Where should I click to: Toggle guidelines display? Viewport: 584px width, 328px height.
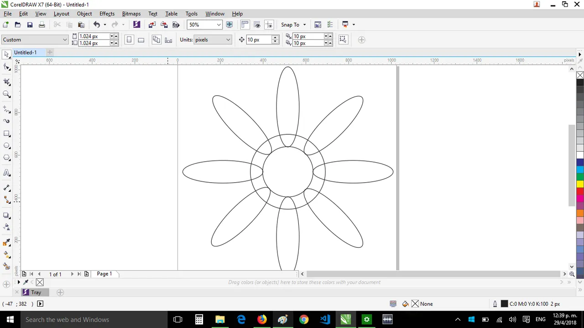point(269,25)
